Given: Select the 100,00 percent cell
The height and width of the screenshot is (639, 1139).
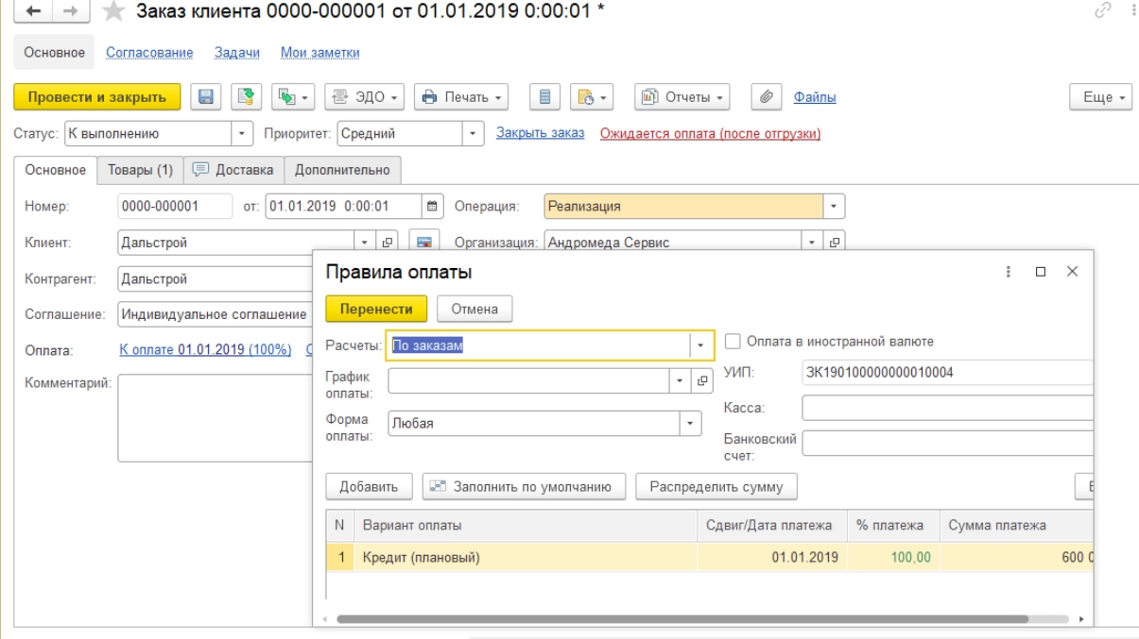Looking at the screenshot, I should click(x=894, y=558).
